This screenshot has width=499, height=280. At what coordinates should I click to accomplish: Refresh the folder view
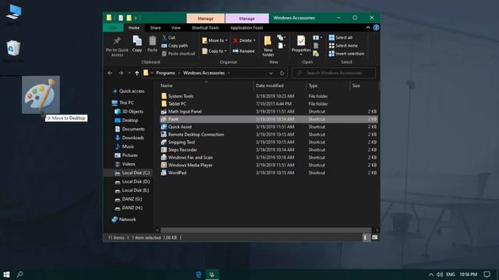coord(281,73)
